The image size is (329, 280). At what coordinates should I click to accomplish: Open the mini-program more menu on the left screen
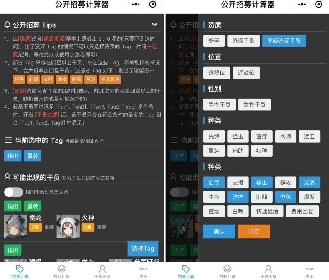point(136,5)
